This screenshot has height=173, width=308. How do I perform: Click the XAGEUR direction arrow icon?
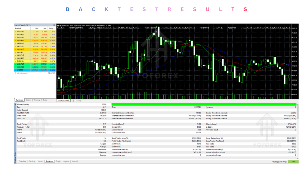click(15, 32)
